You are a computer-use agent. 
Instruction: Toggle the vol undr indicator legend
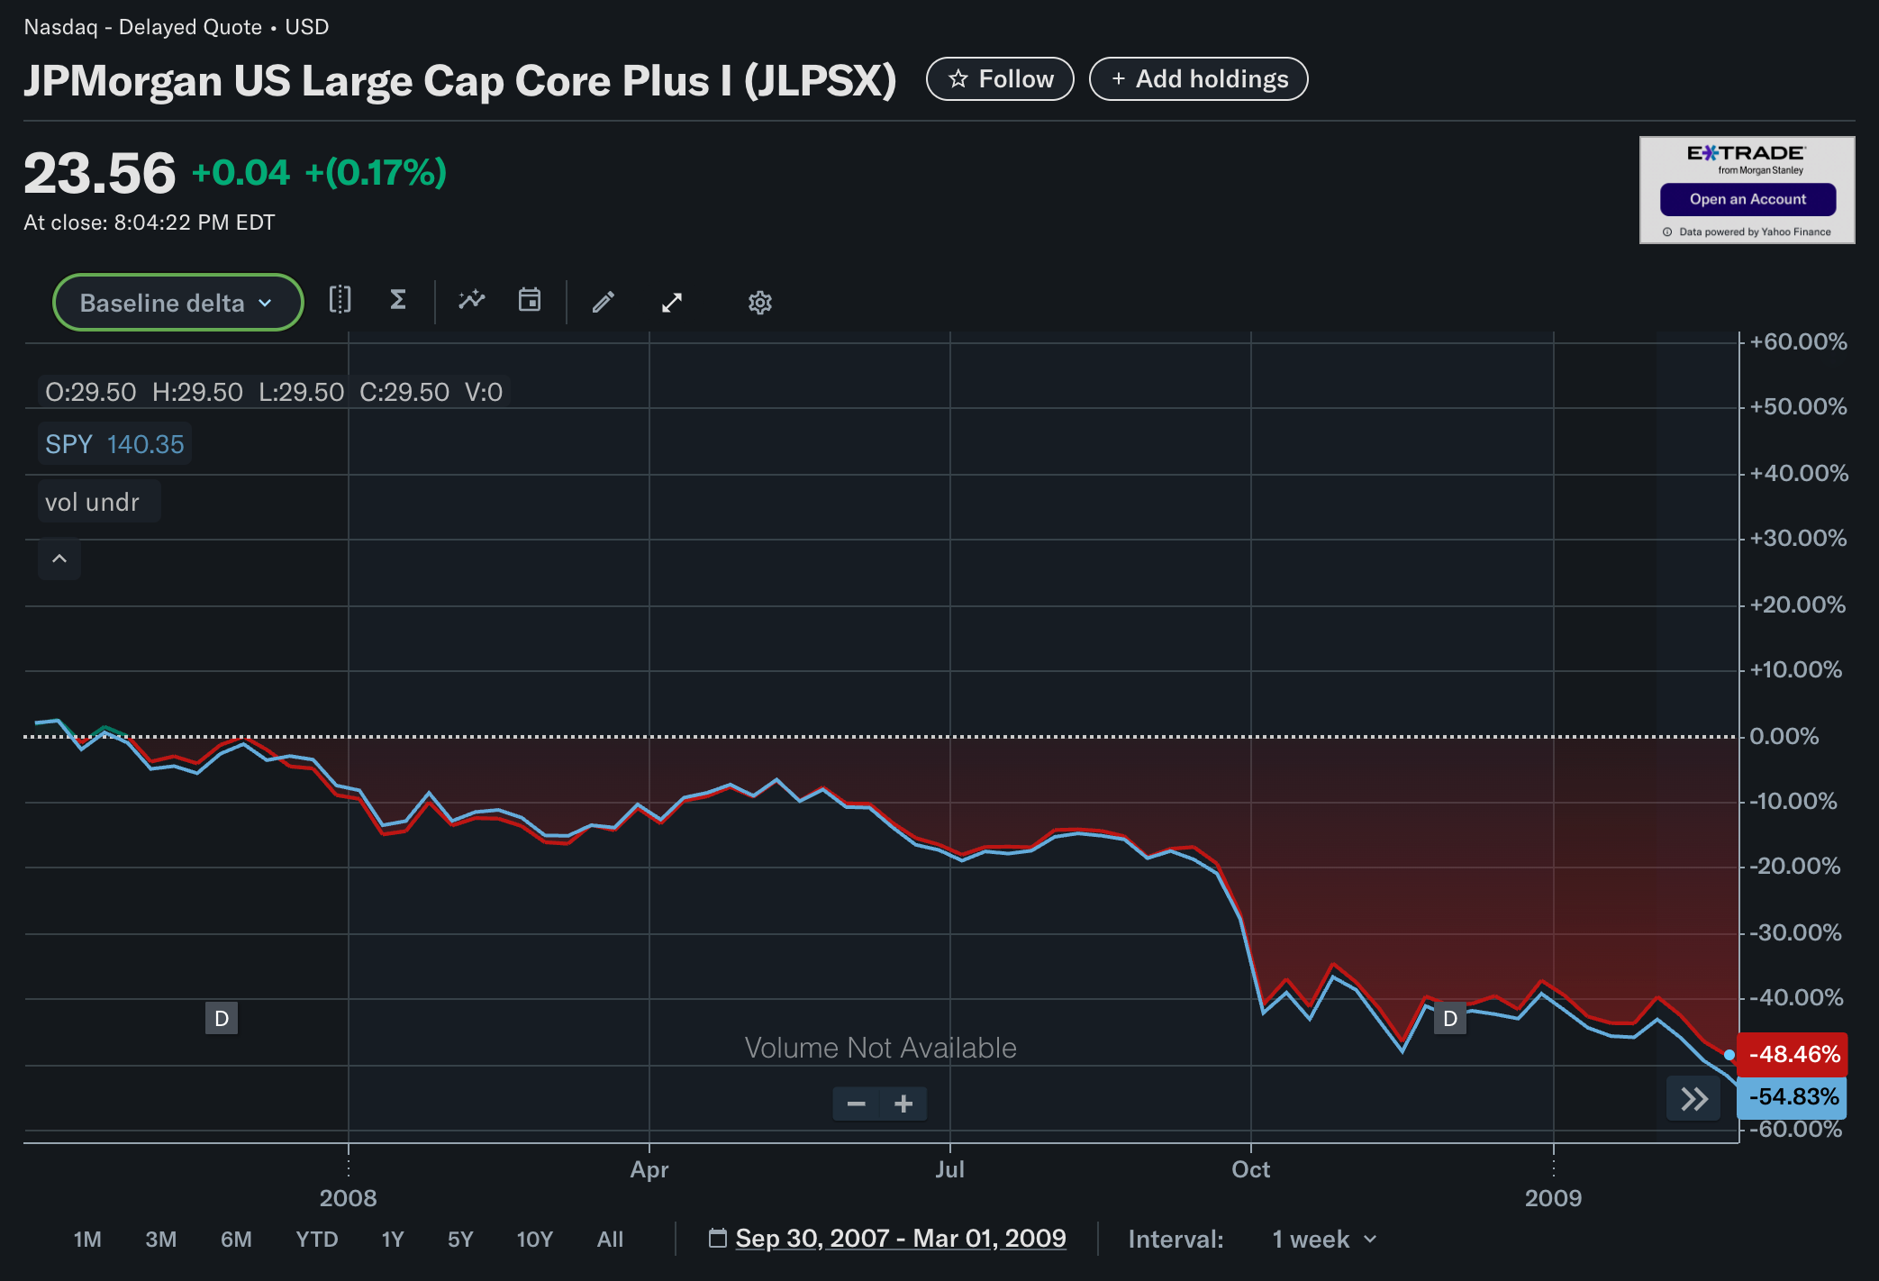(x=98, y=501)
